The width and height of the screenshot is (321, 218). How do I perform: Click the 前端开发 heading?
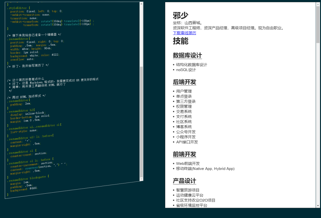184,154
